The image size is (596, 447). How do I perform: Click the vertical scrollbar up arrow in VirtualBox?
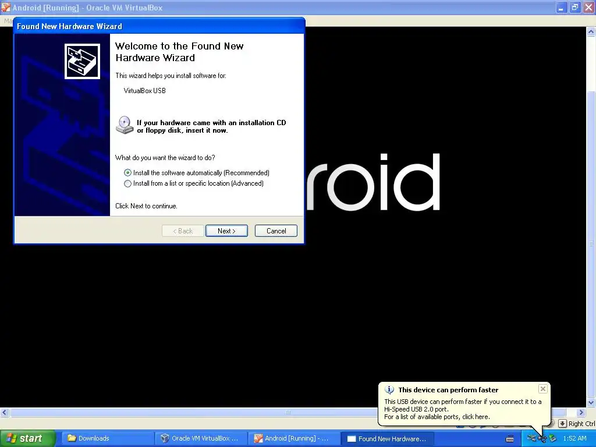[x=591, y=32]
